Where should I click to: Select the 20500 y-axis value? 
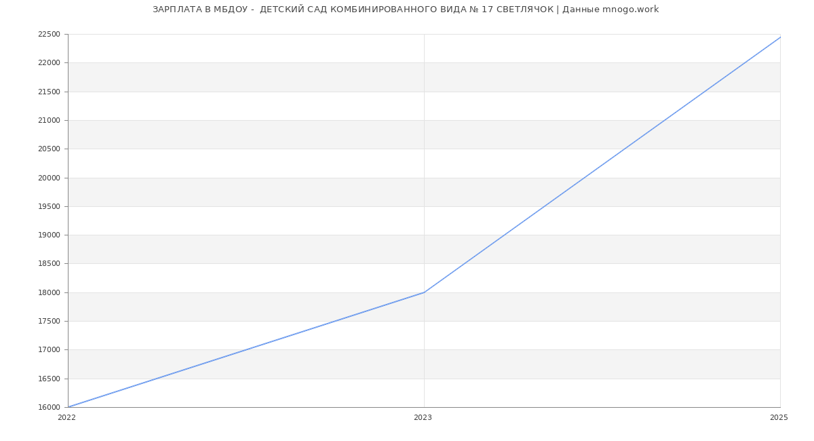pos(49,149)
